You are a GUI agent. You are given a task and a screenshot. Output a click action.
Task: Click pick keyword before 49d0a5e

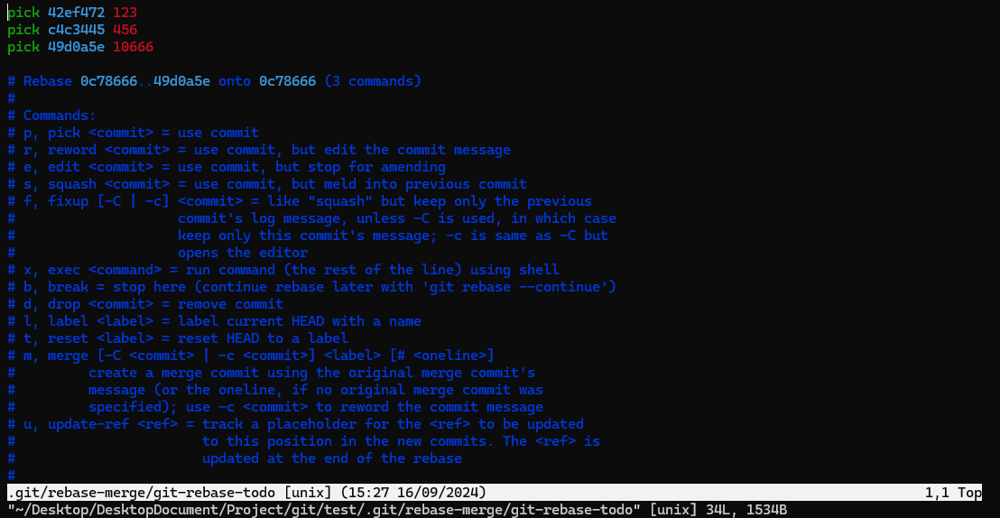point(23,47)
